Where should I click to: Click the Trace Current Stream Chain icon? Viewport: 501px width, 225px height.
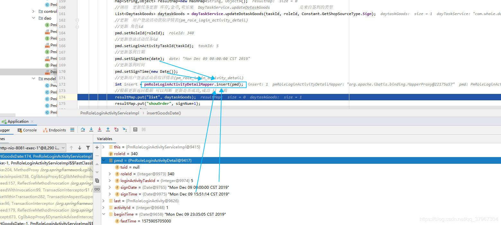click(144, 129)
